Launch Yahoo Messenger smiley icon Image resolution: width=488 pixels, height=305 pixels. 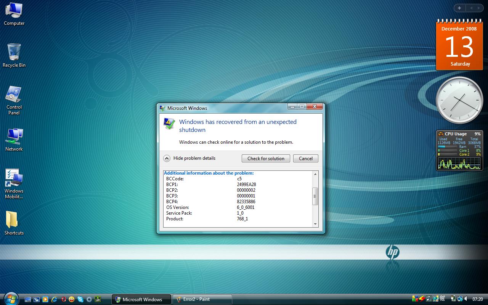pos(72,299)
